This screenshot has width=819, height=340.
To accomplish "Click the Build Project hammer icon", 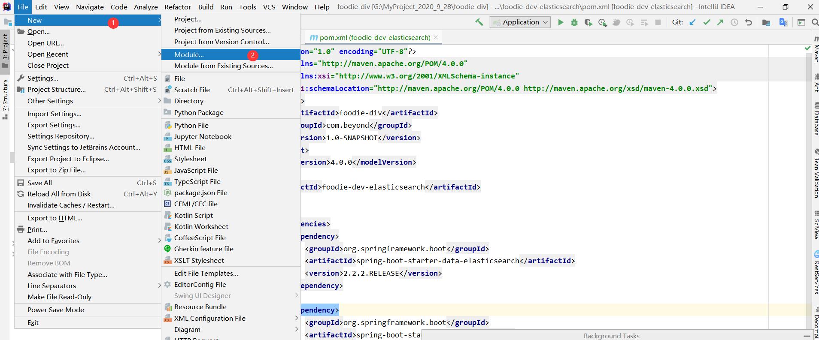I will point(479,22).
